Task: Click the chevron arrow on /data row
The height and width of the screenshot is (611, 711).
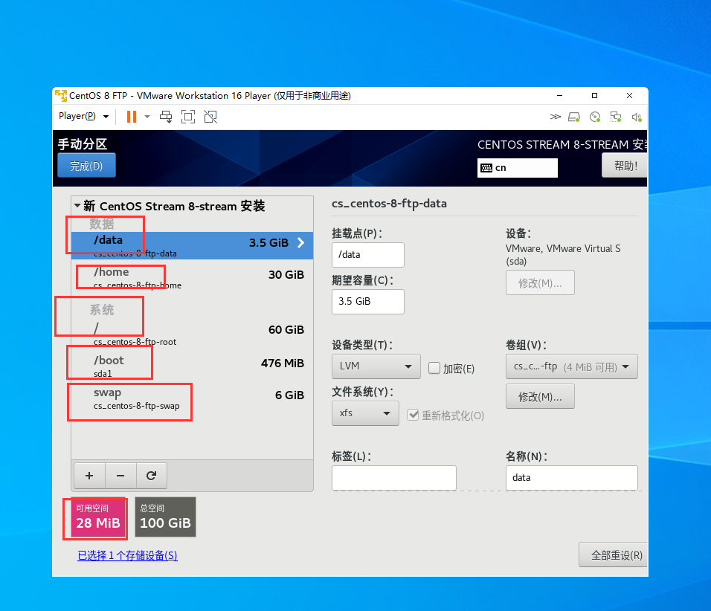Action: [x=301, y=243]
